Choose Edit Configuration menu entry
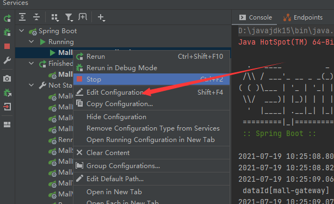This screenshot has height=204, width=334. 151,92
